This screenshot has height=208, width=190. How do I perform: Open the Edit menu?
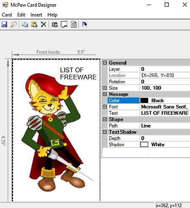tap(21, 15)
